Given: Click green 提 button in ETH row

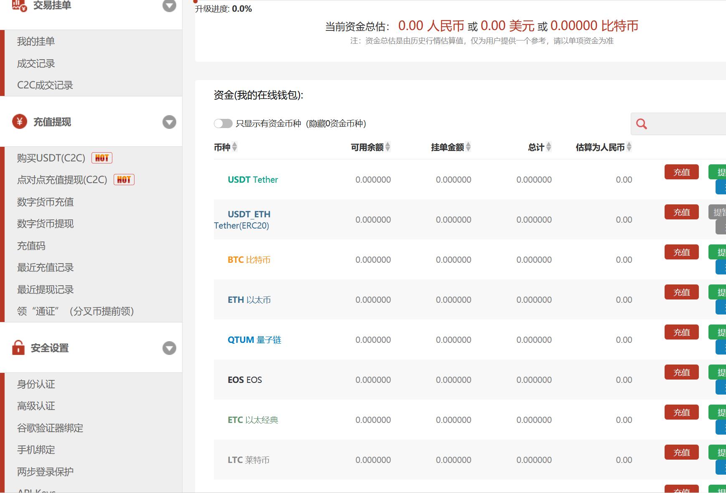Looking at the screenshot, I should [x=717, y=292].
